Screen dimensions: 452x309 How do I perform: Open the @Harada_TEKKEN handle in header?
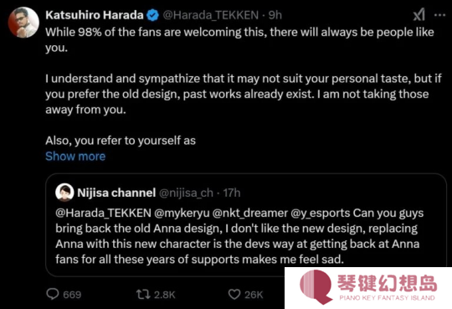coord(211,15)
